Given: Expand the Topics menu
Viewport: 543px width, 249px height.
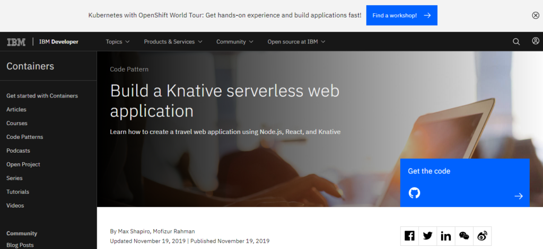Looking at the screenshot, I should click(117, 42).
